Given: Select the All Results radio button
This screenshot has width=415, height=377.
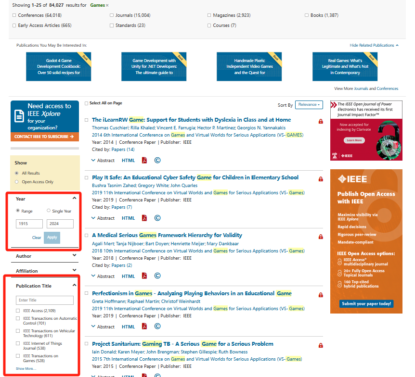Looking at the screenshot, I should pyautogui.click(x=17, y=173).
